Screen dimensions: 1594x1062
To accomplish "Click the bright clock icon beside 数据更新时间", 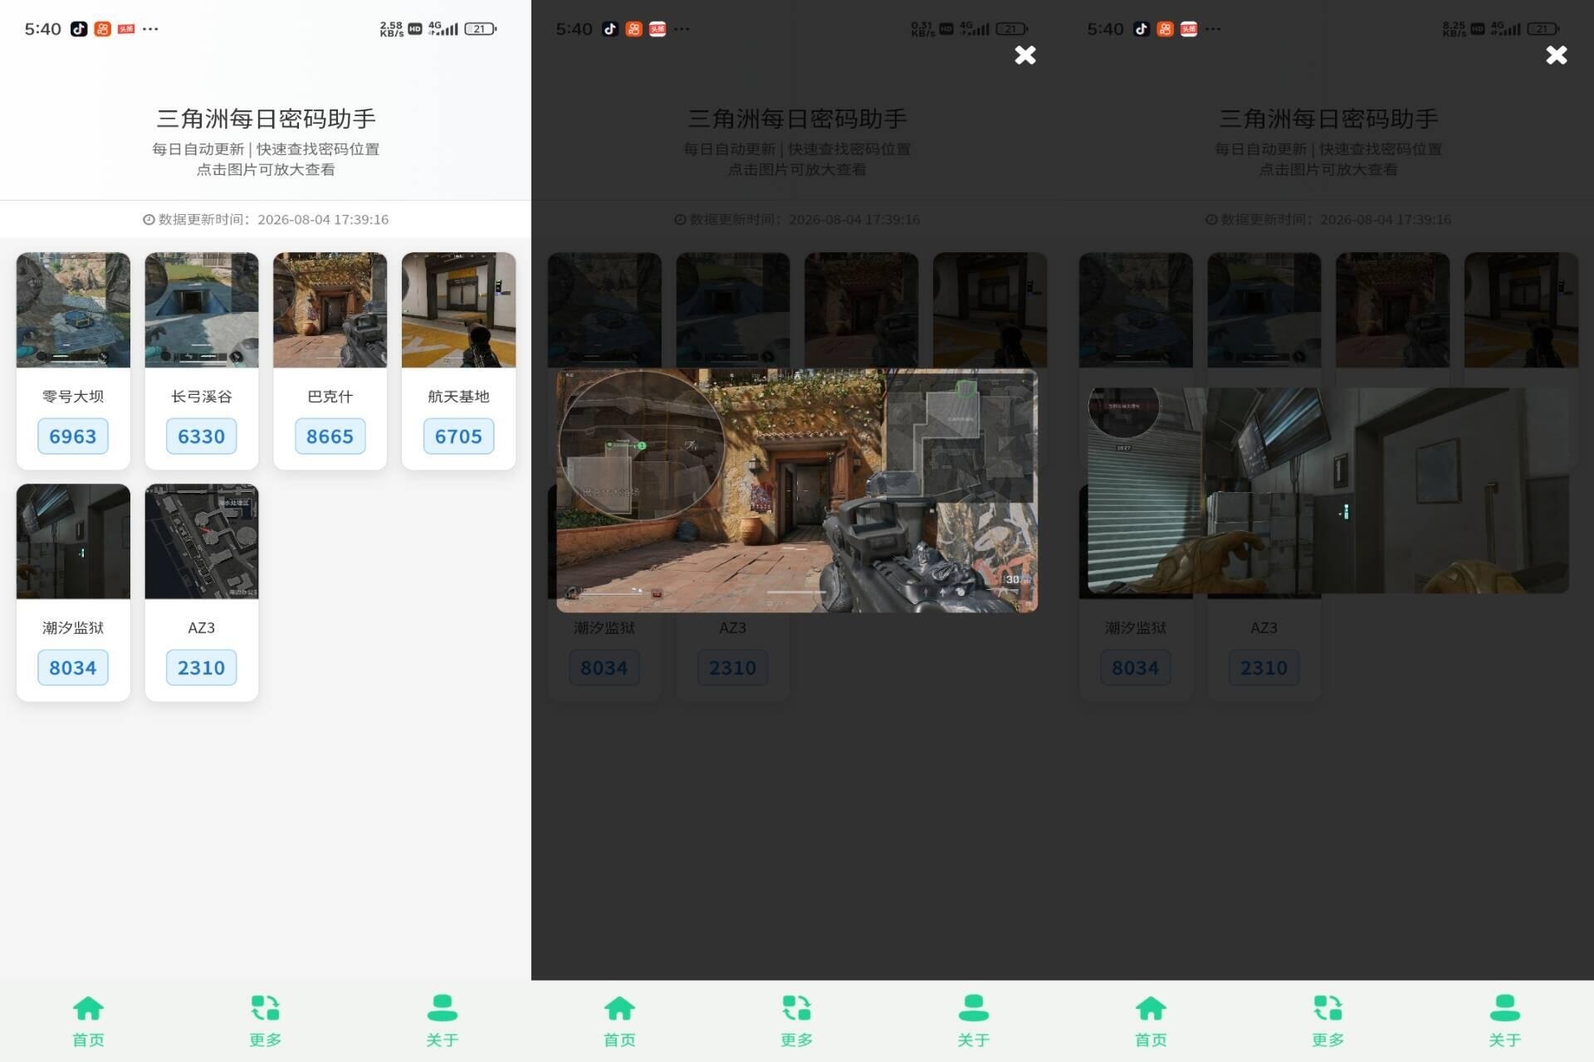I will coord(149,220).
